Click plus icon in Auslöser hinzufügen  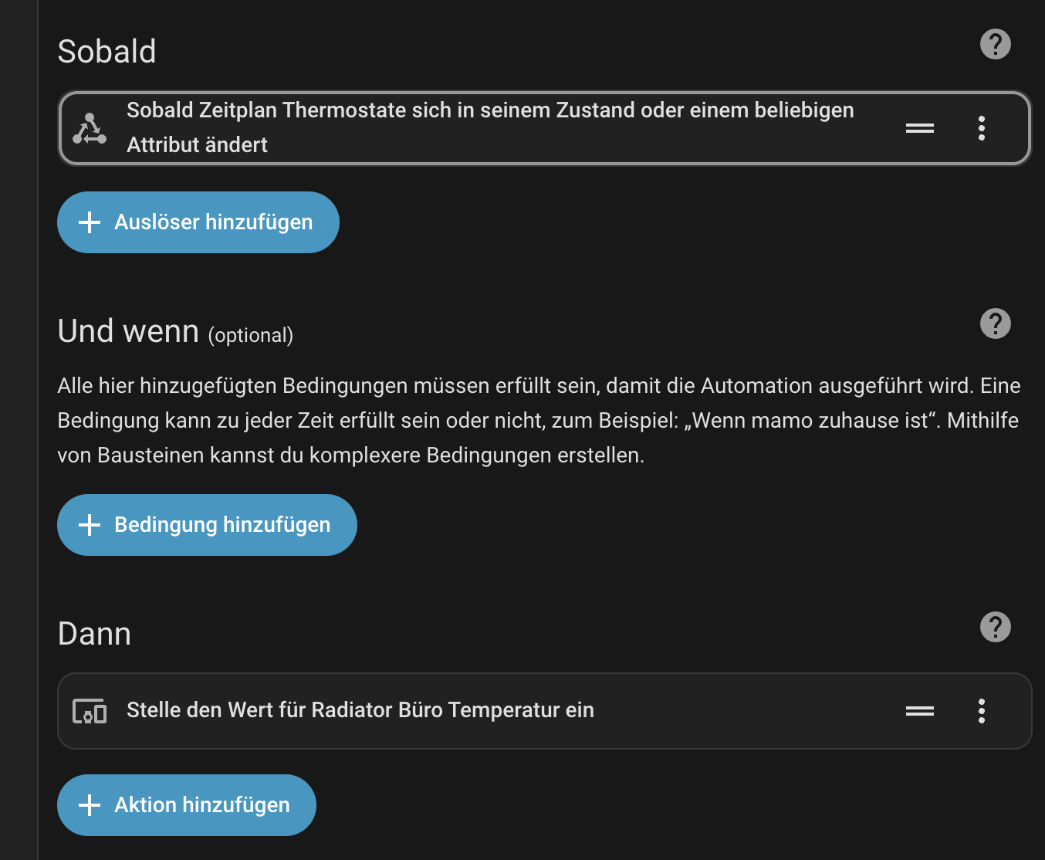[90, 222]
